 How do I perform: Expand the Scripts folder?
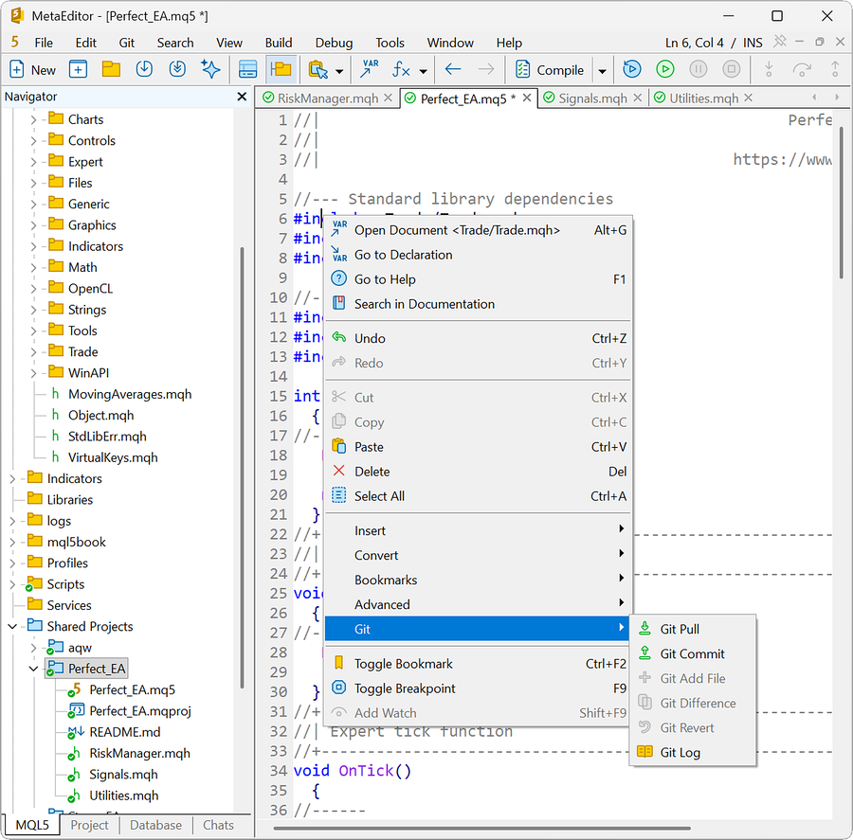[12, 584]
